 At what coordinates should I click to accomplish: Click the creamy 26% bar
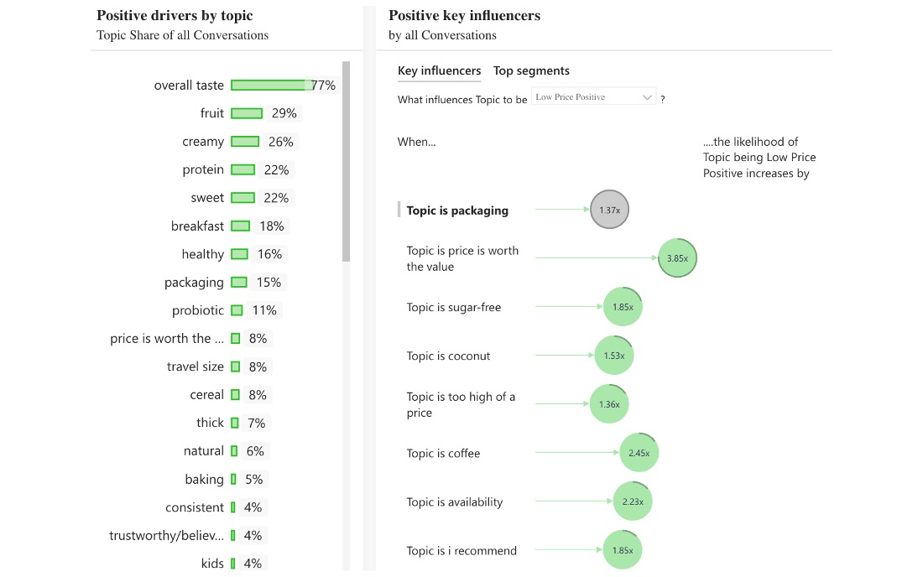coord(245,142)
